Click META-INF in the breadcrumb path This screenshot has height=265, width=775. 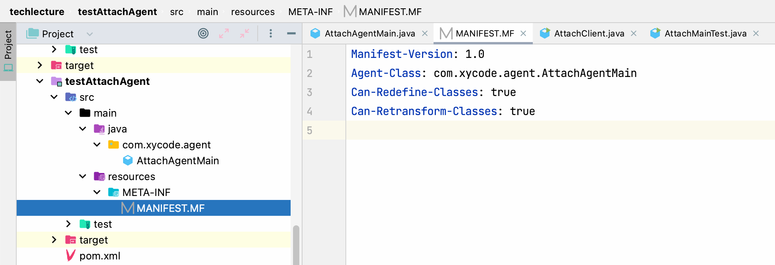coord(310,12)
